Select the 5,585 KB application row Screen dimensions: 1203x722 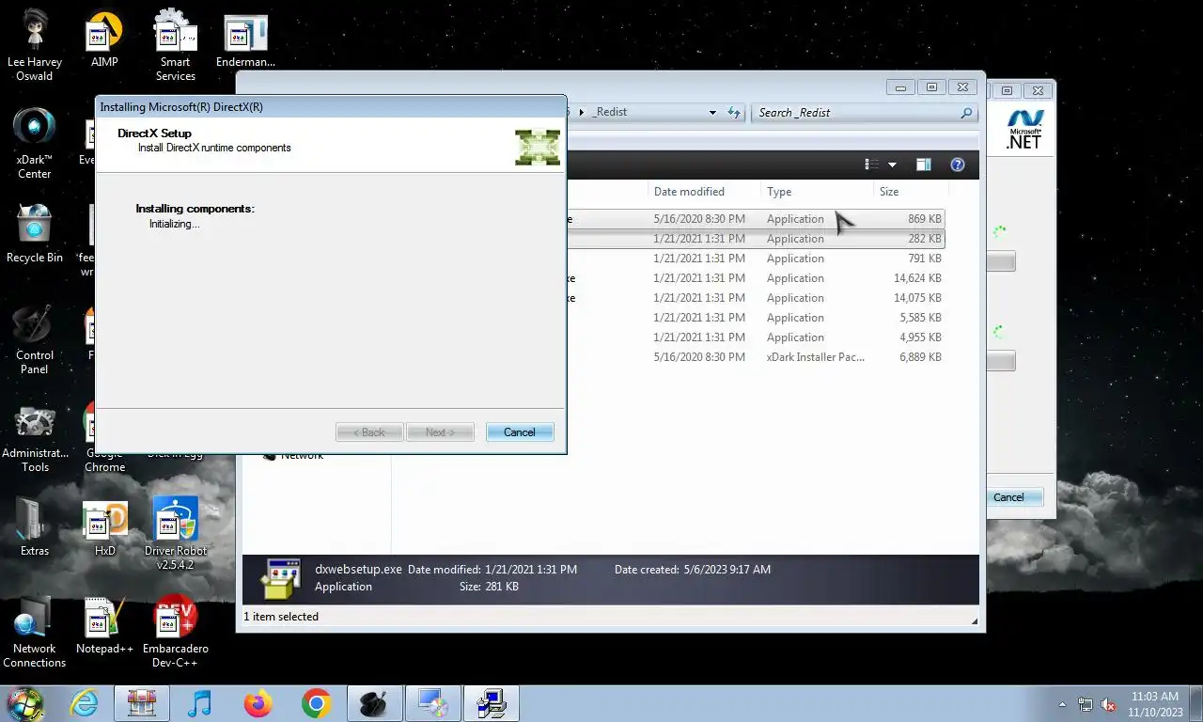pyautogui.click(x=755, y=318)
